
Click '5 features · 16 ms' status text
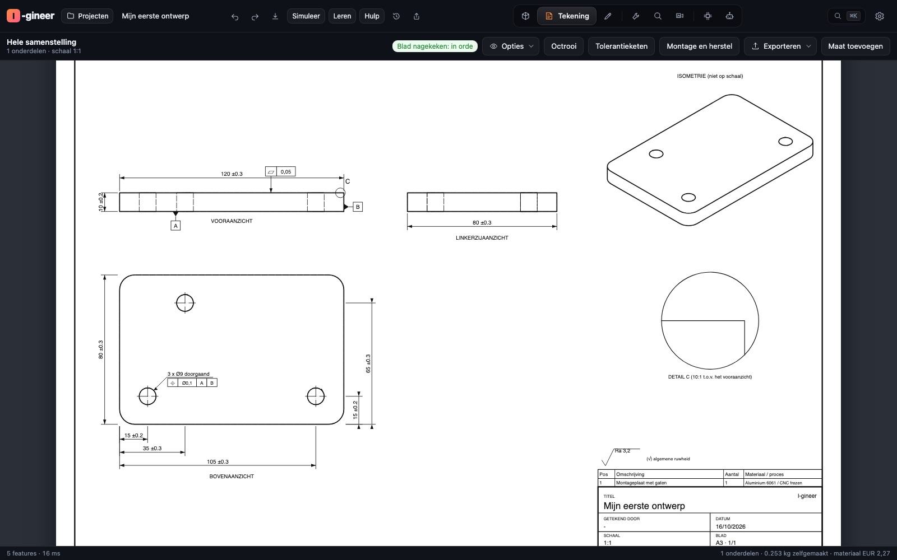coord(34,553)
